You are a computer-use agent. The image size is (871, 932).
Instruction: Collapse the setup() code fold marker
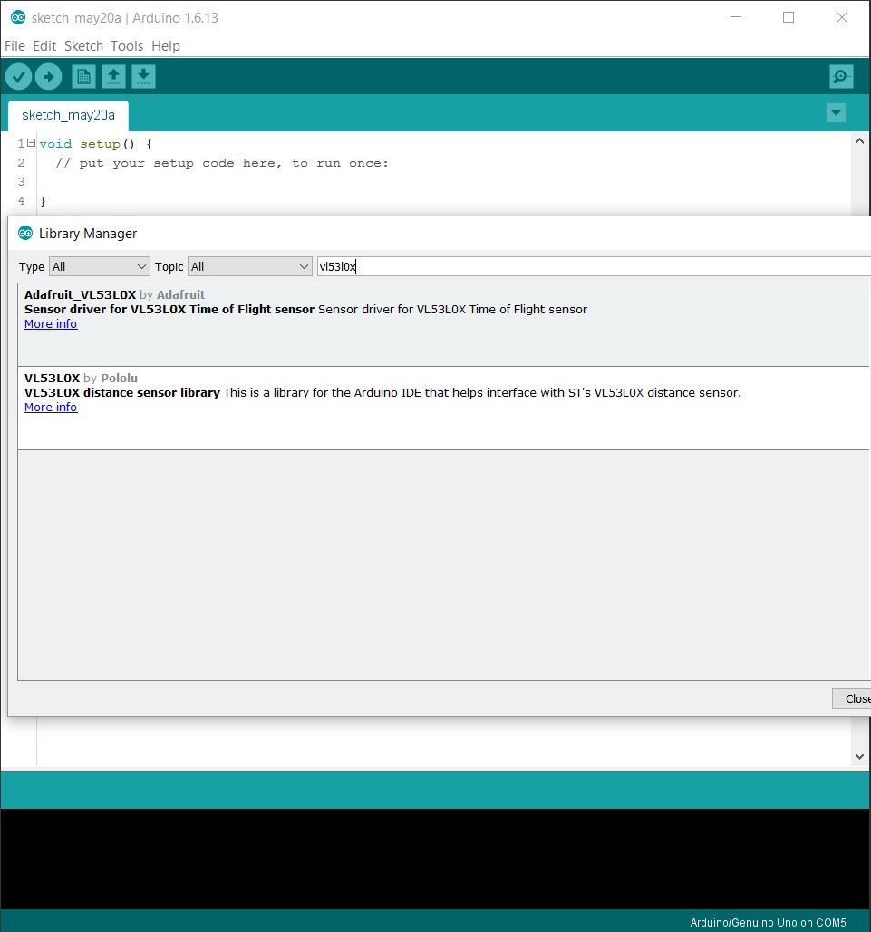(31, 143)
